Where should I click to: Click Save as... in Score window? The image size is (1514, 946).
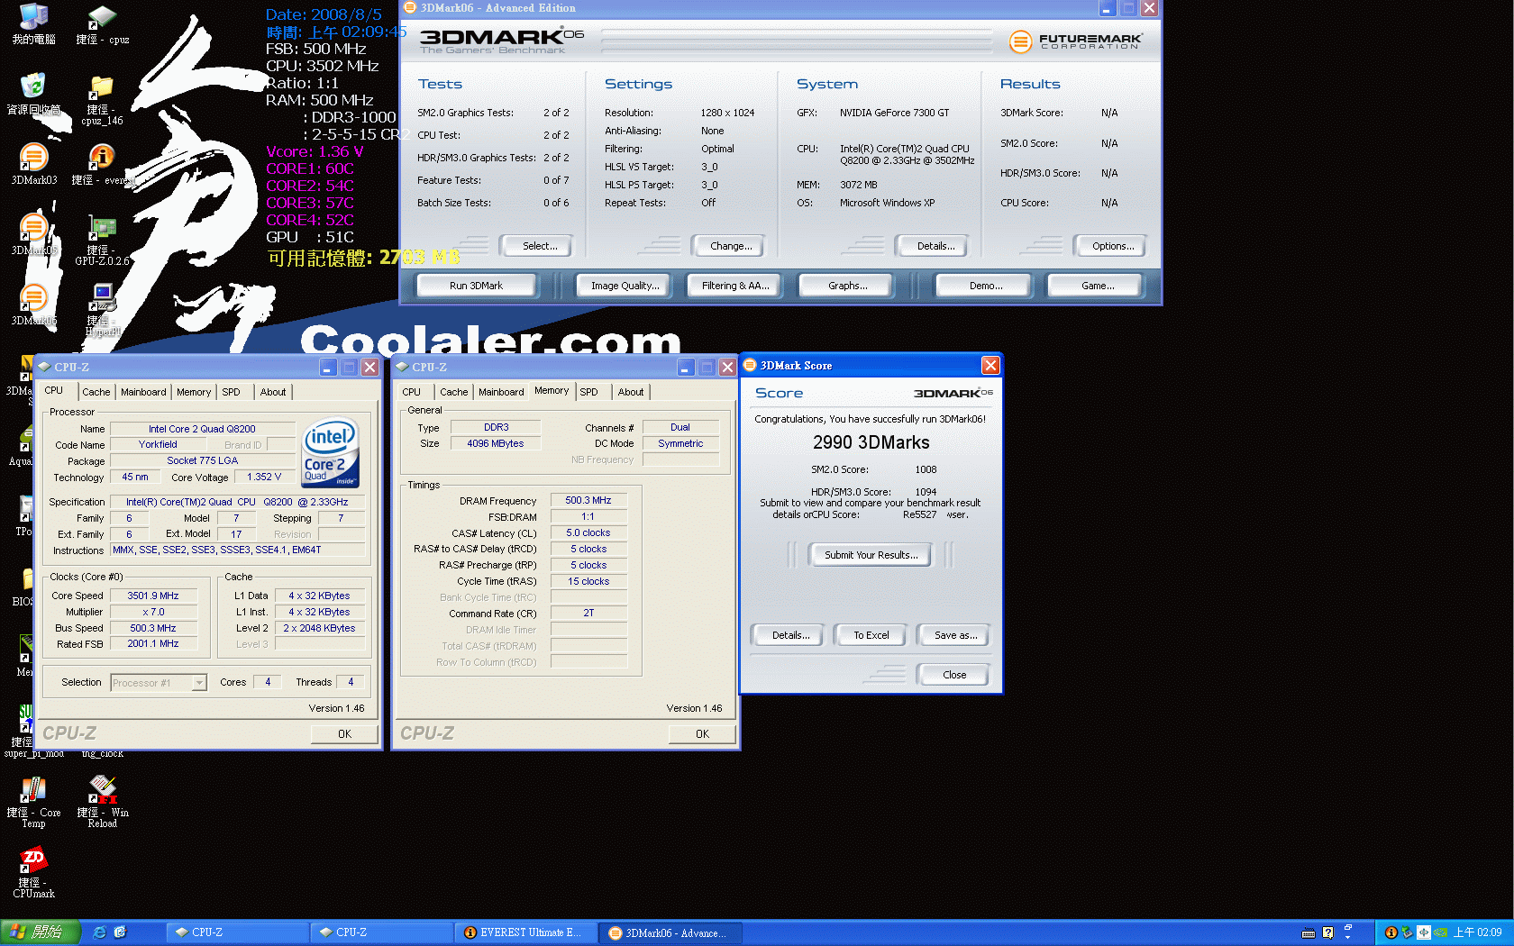[x=955, y=635]
